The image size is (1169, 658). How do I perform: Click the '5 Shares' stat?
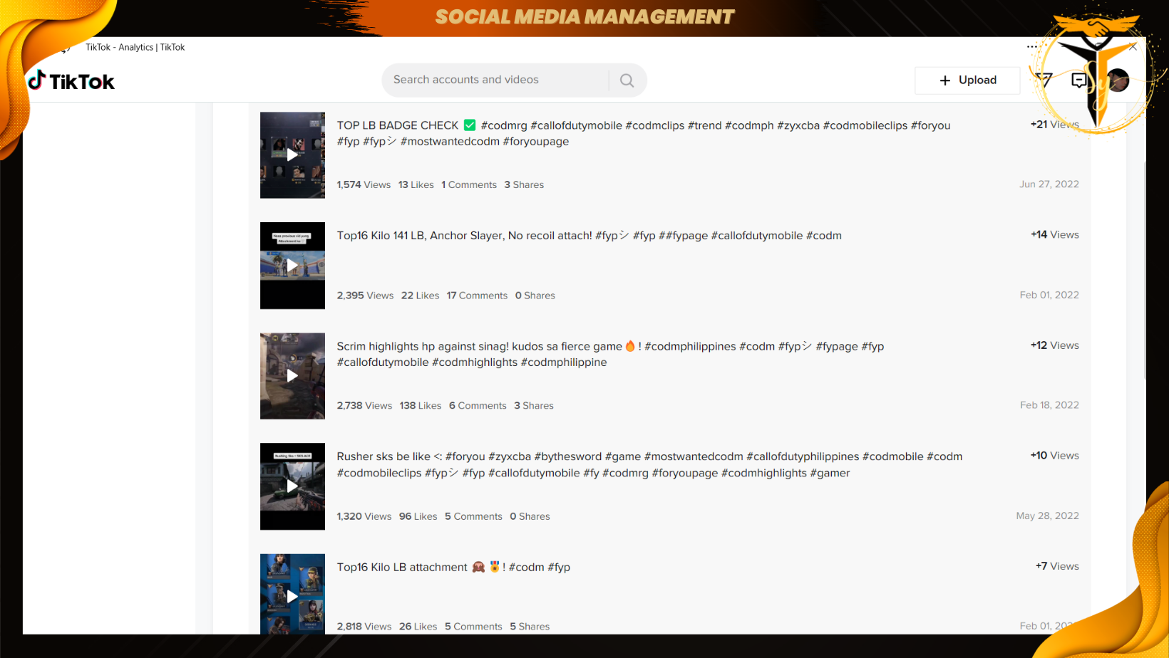pyautogui.click(x=530, y=627)
